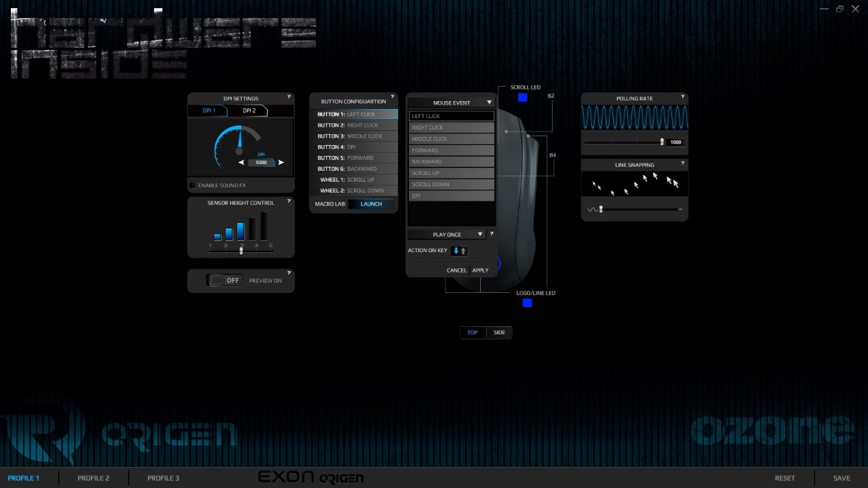Select Button 2: Right Click row

(x=355, y=125)
